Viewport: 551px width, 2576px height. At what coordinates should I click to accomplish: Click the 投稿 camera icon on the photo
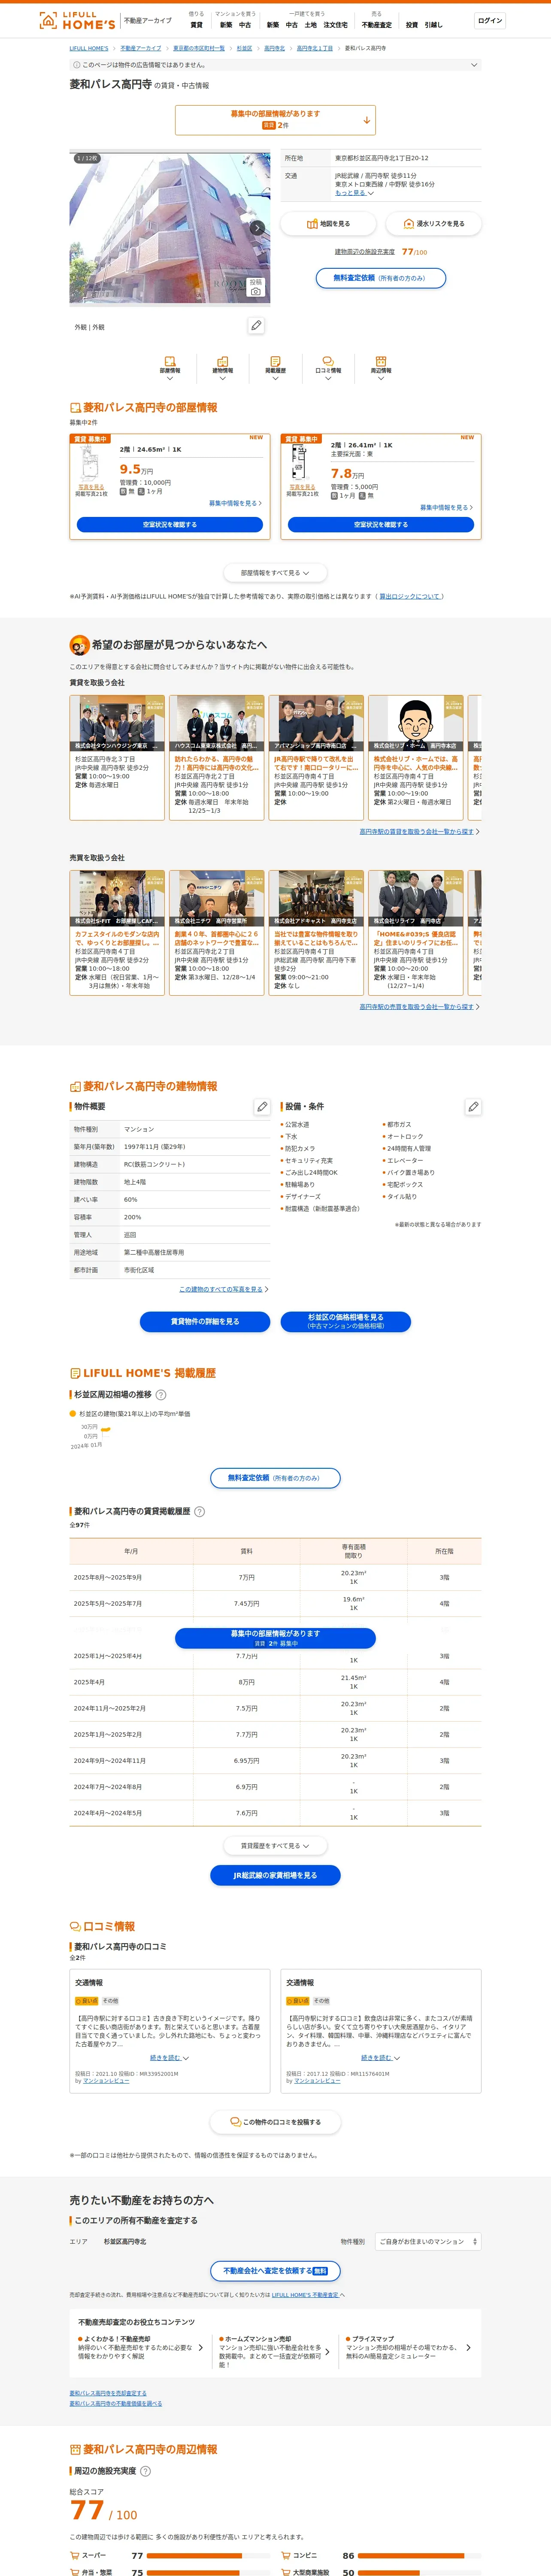pyautogui.click(x=256, y=287)
